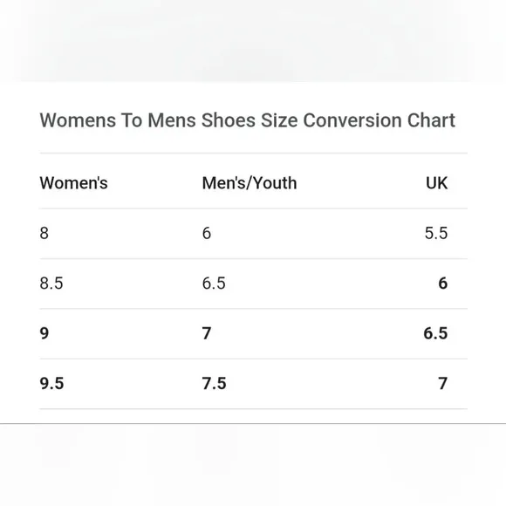The height and width of the screenshot is (506, 506).
Task: Select the Women's column header
Action: pyautogui.click(x=73, y=183)
